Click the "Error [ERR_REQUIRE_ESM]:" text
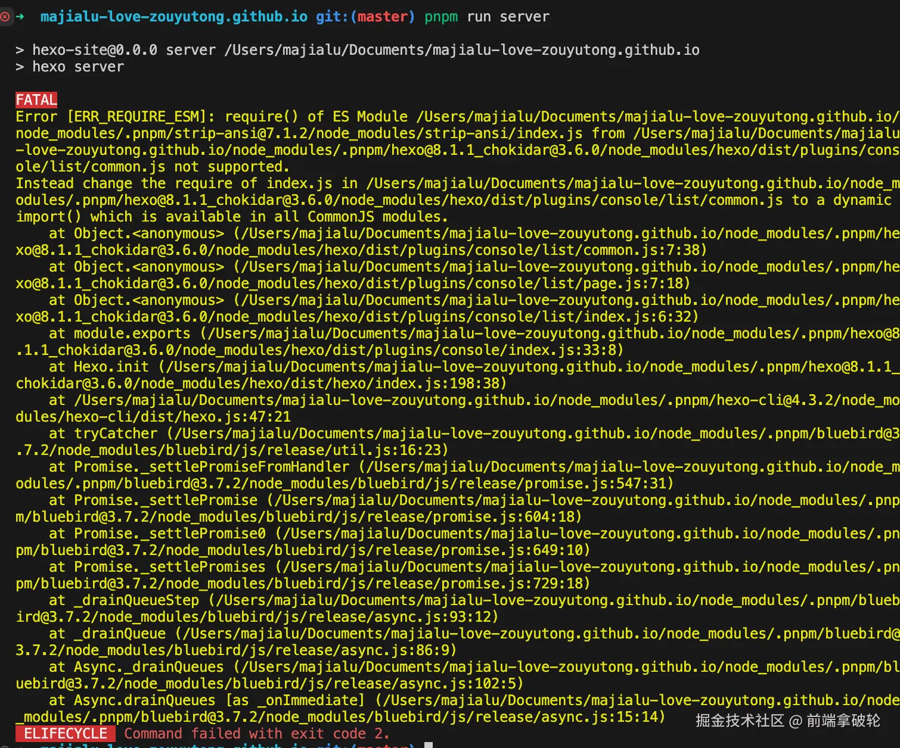This screenshot has height=748, width=900. pos(116,117)
